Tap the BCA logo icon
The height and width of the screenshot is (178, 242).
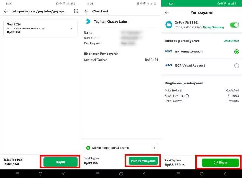tap(169, 66)
